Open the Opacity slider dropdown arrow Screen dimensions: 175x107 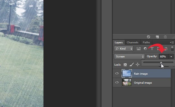[171, 57]
